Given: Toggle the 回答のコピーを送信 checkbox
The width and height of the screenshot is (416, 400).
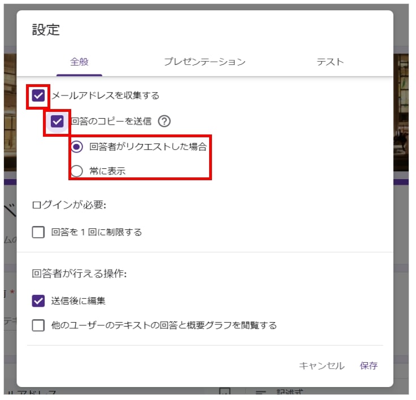Looking at the screenshot, I should coord(57,121).
